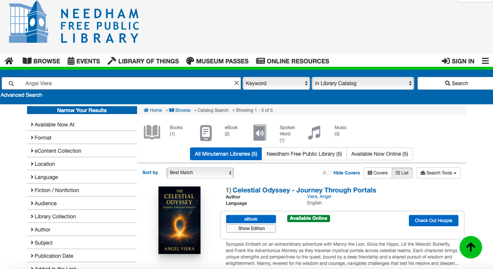This screenshot has height=269, width=493.
Task: Click the home icon in navigation bar
Action: pos(9,61)
